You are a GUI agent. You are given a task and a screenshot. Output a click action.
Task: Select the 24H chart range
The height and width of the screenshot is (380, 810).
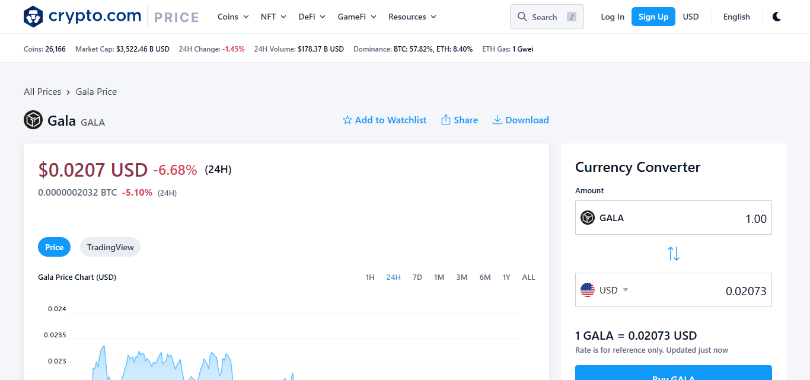point(394,277)
